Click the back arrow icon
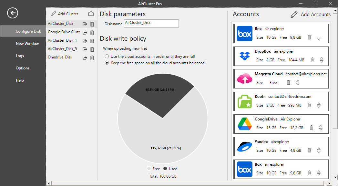Image resolution: width=338 pixels, height=186 pixels. point(13,13)
